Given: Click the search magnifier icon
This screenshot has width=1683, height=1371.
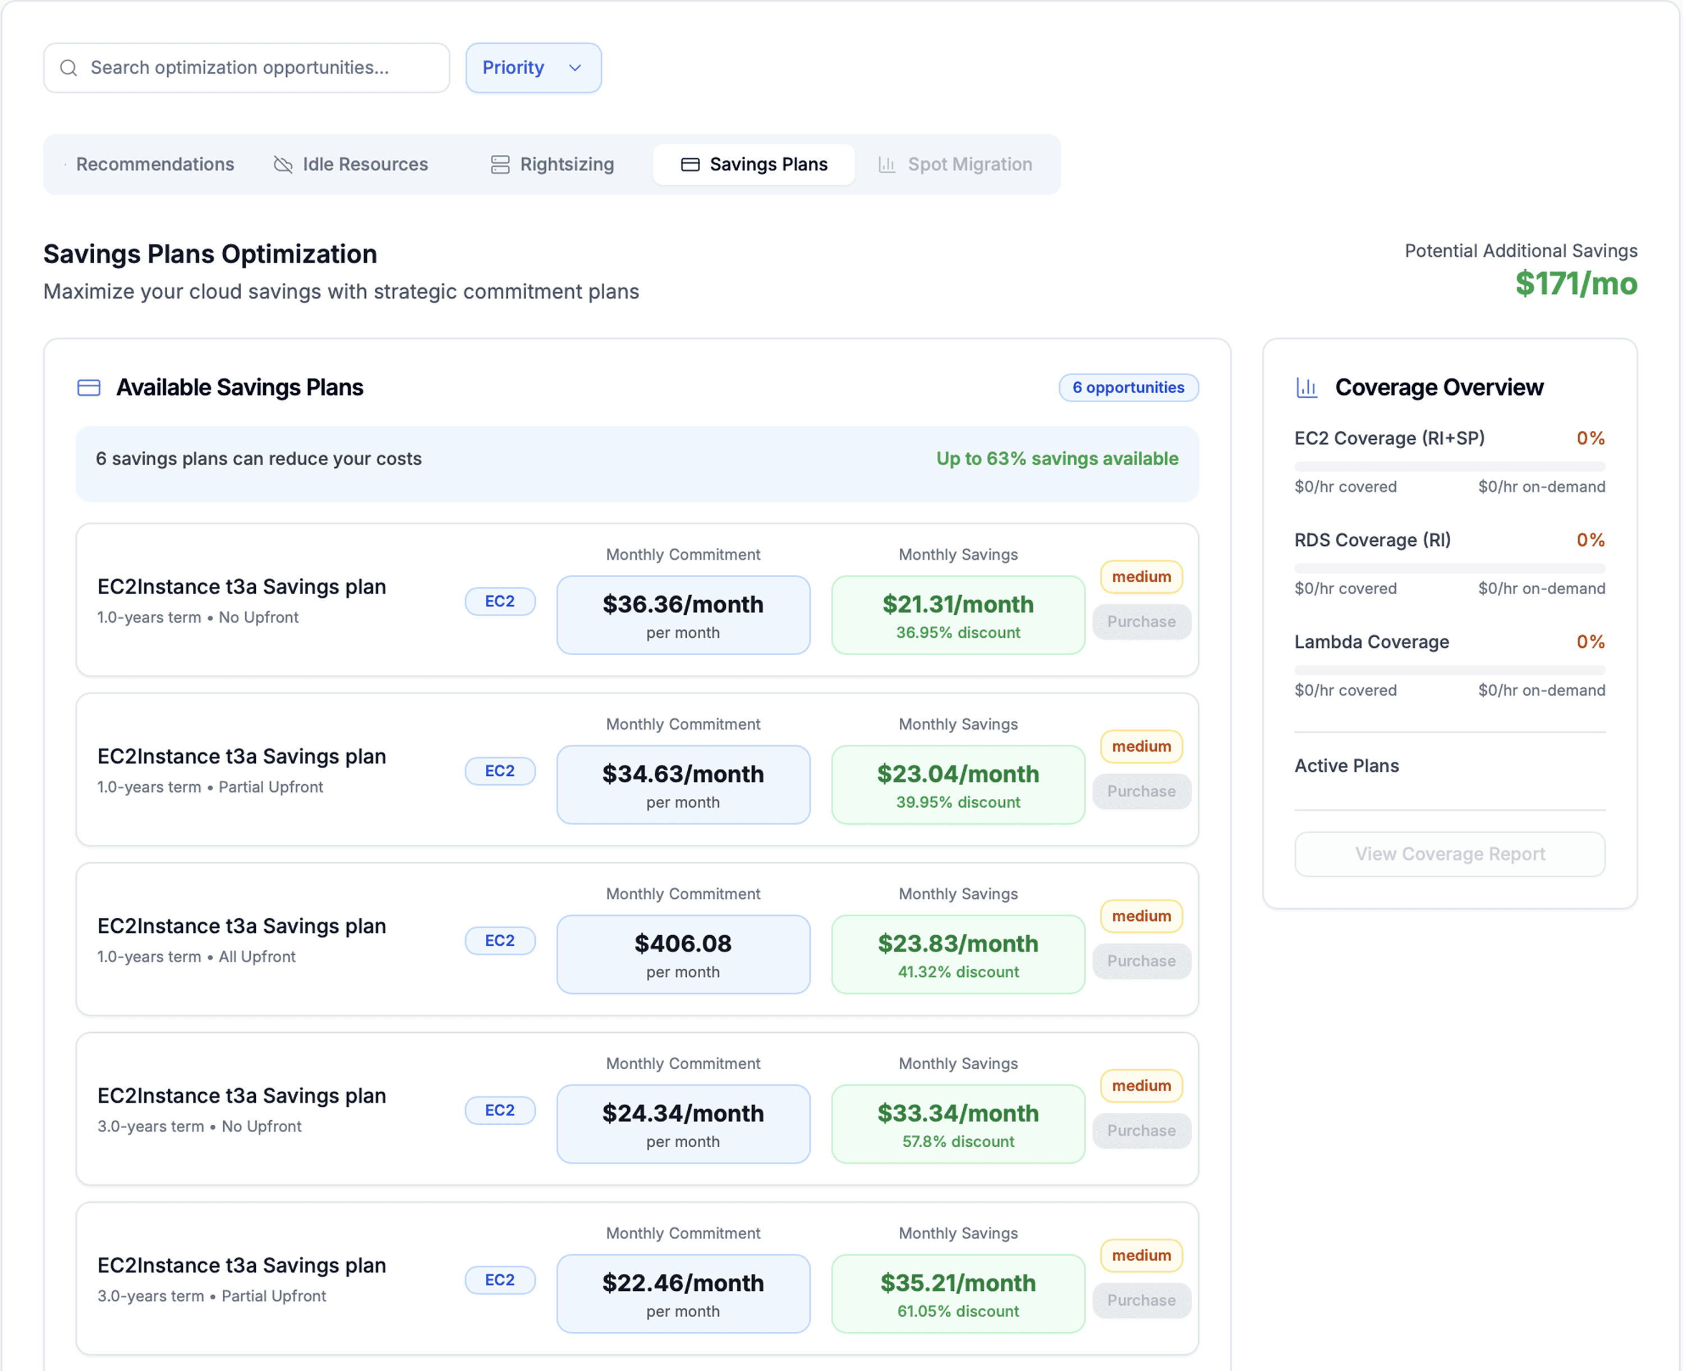Looking at the screenshot, I should pyautogui.click(x=68, y=68).
